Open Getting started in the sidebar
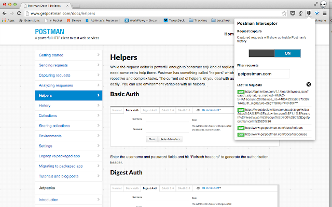This screenshot has width=332, height=207. (68, 55)
